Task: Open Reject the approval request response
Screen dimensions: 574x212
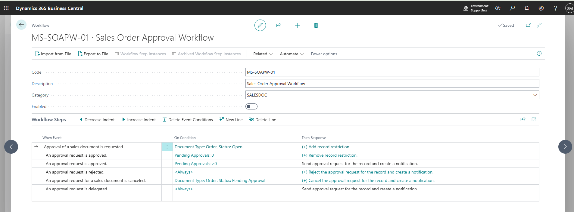Action: 367,172
